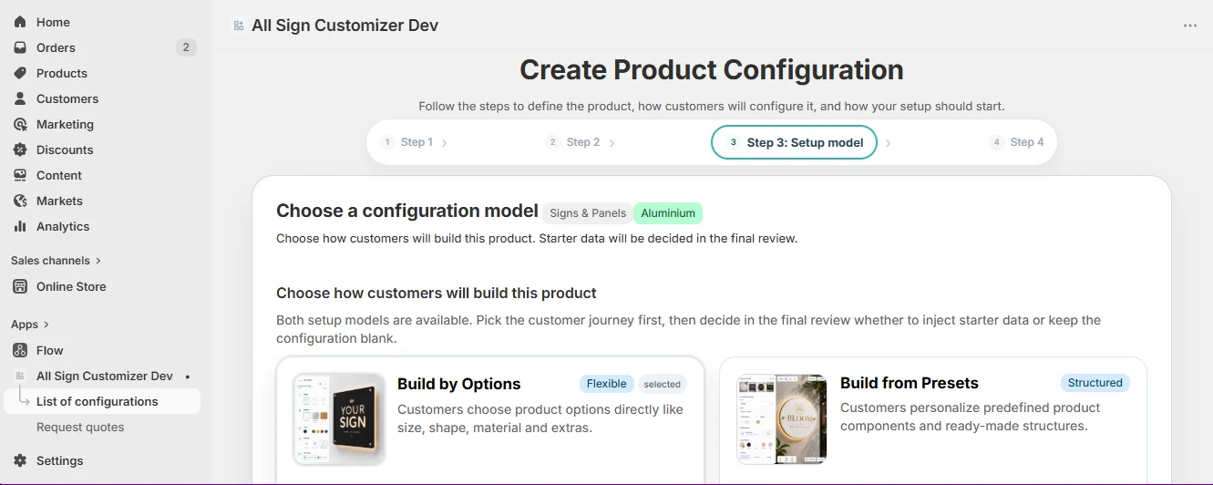1213x485 pixels.
Task: Click the step number 4 circle
Action: click(997, 142)
